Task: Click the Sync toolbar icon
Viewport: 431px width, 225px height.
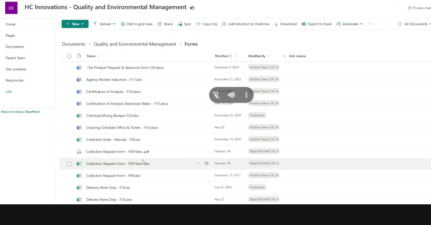Action: [x=180, y=24]
